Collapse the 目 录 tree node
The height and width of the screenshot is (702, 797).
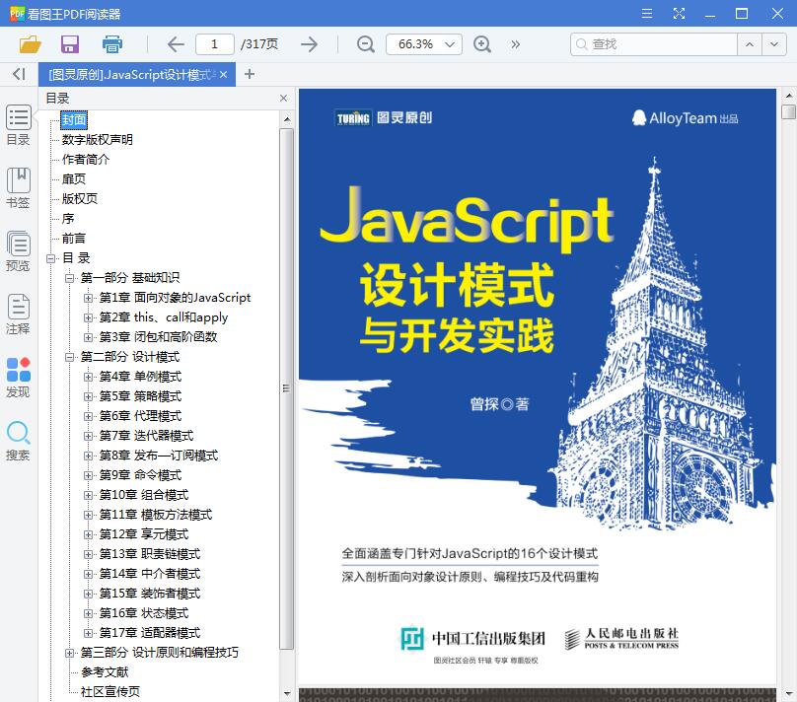pyautogui.click(x=50, y=258)
